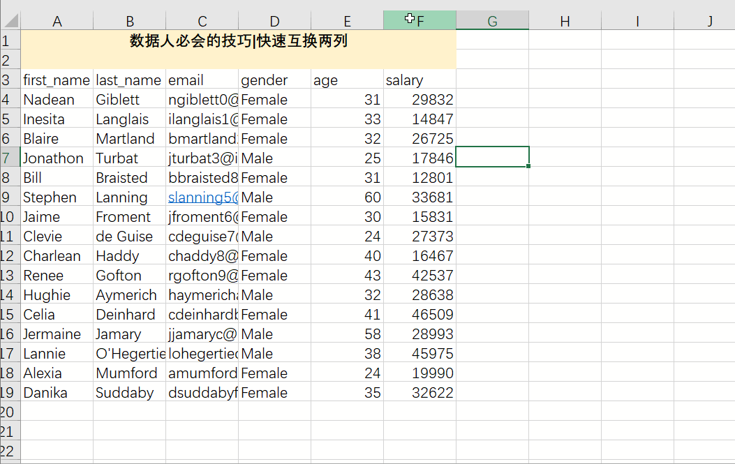735x464 pixels.
Task: Select row 7 header
Action: pyautogui.click(x=10, y=158)
